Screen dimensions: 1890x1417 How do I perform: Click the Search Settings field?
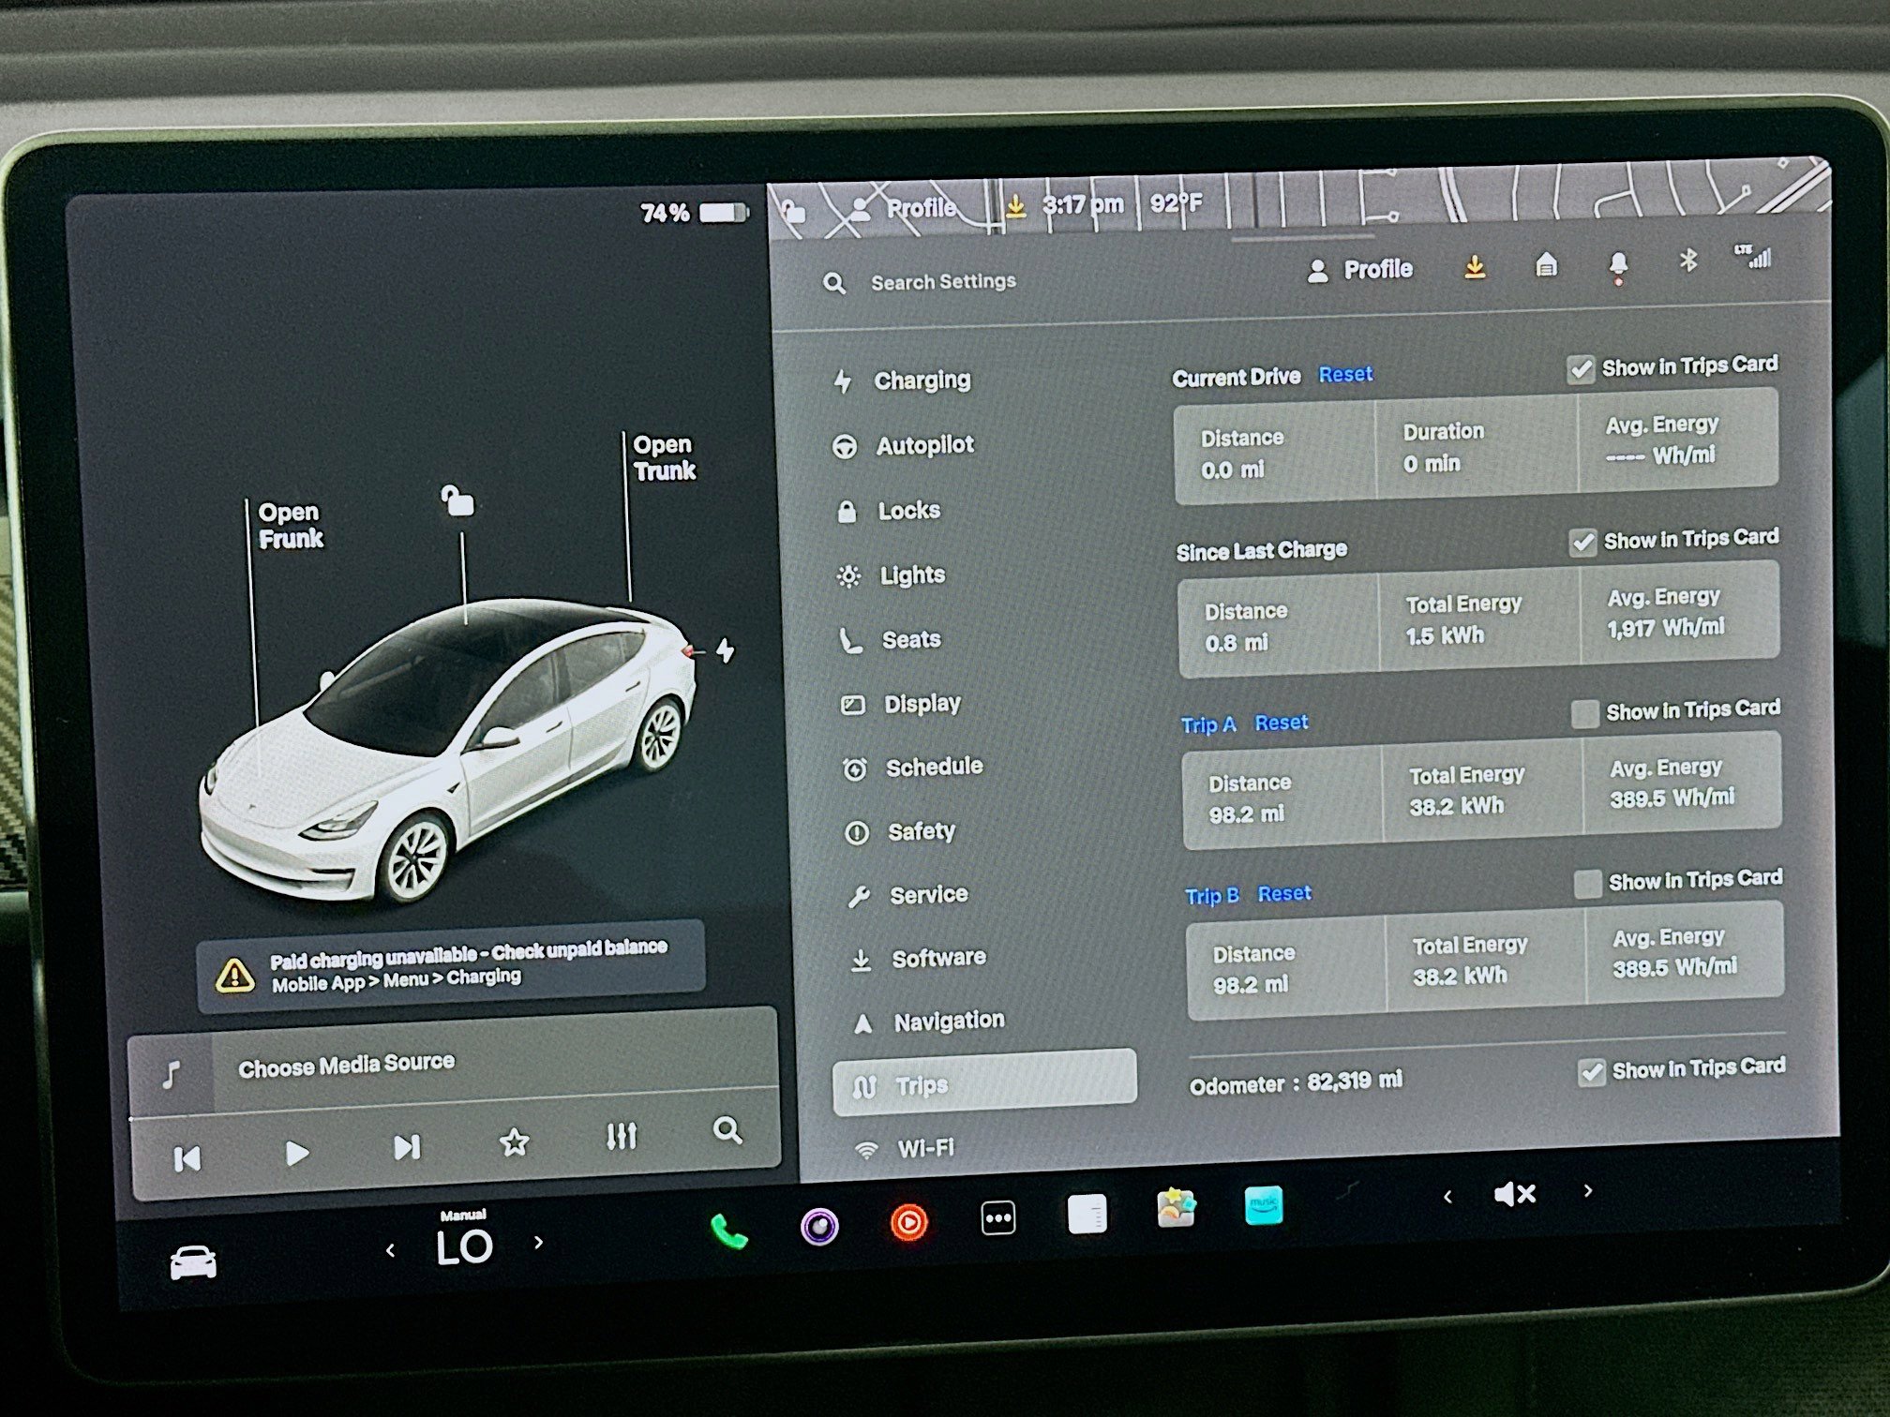(943, 281)
